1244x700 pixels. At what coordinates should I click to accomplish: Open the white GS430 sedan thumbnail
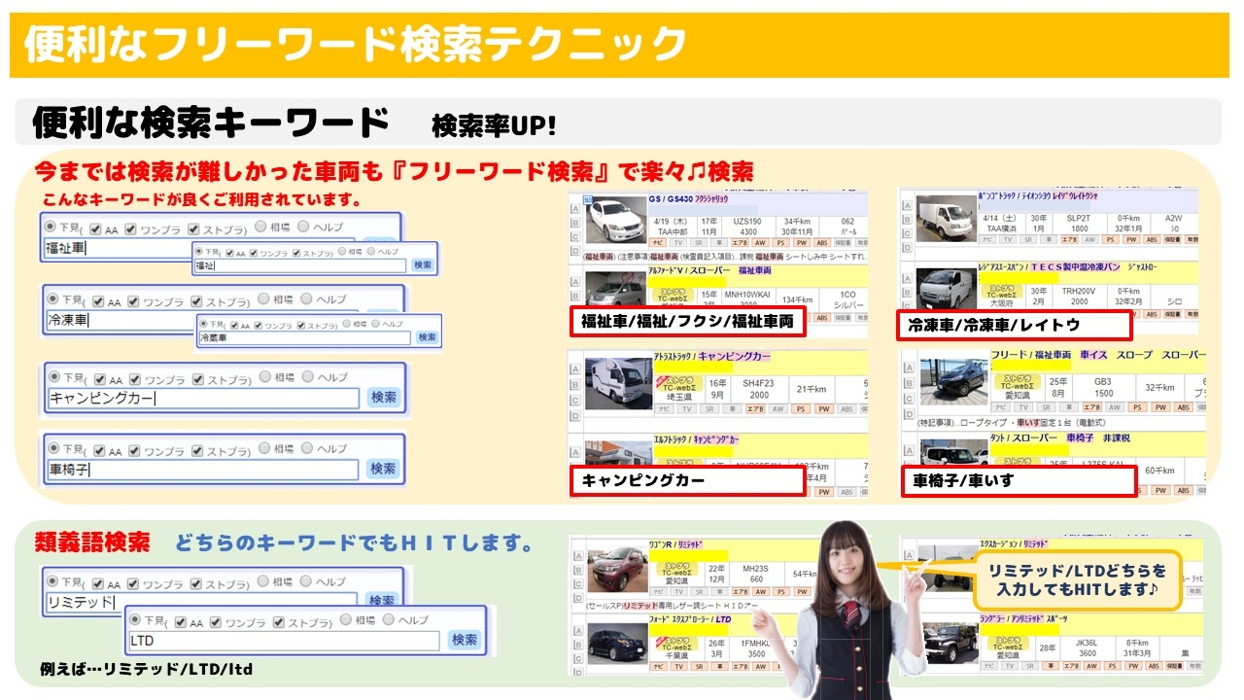click(616, 221)
